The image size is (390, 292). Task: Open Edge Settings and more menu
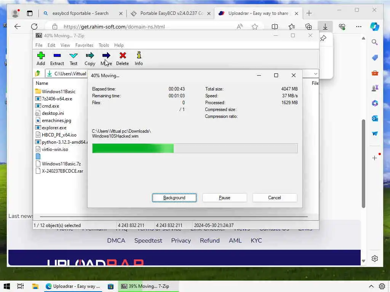pos(359,27)
